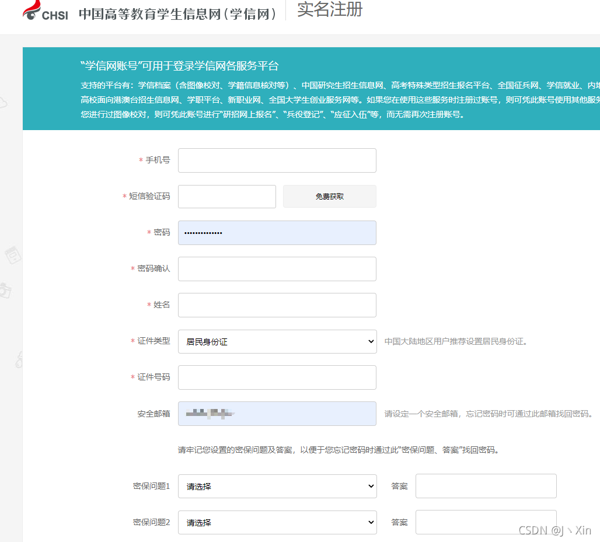
Task: Click the 证件号码 ID number field
Action: click(x=277, y=377)
